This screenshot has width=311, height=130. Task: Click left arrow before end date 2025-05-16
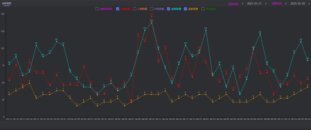285,4
